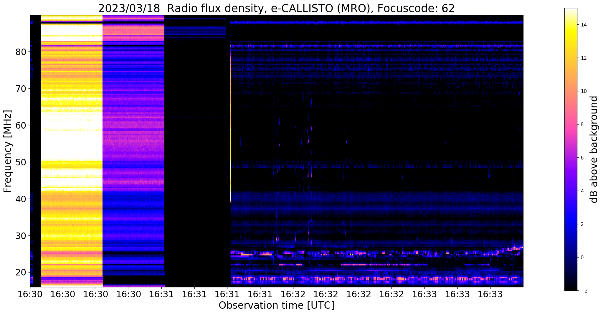Click the 30 tick on frequency axis
This screenshot has height=314, width=603.
click(21, 236)
